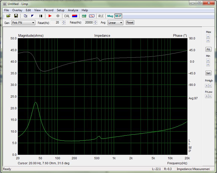Click FrLow right arrow
The height and width of the screenshot is (173, 217).
[210, 96]
